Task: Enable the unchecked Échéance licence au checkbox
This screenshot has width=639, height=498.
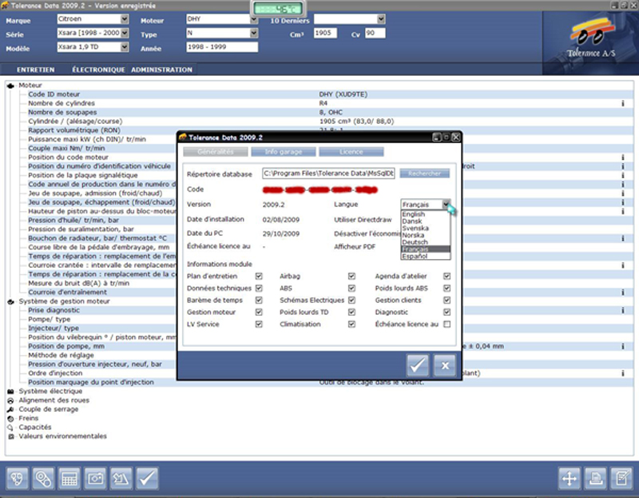Action: 447,325
